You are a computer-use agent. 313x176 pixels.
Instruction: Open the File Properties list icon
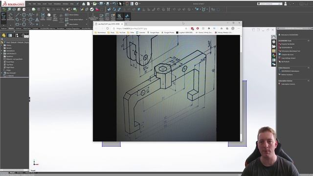(132, 4)
